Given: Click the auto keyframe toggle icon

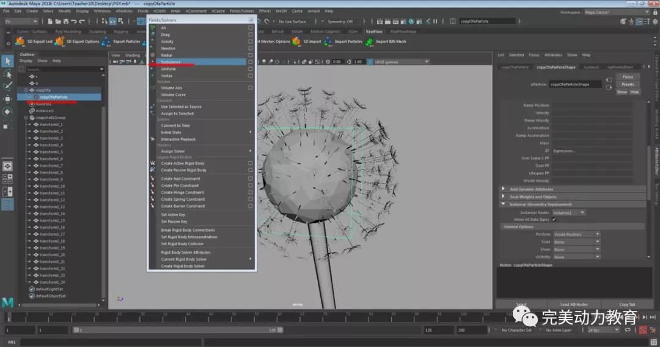Looking at the screenshot, I should [643, 330].
